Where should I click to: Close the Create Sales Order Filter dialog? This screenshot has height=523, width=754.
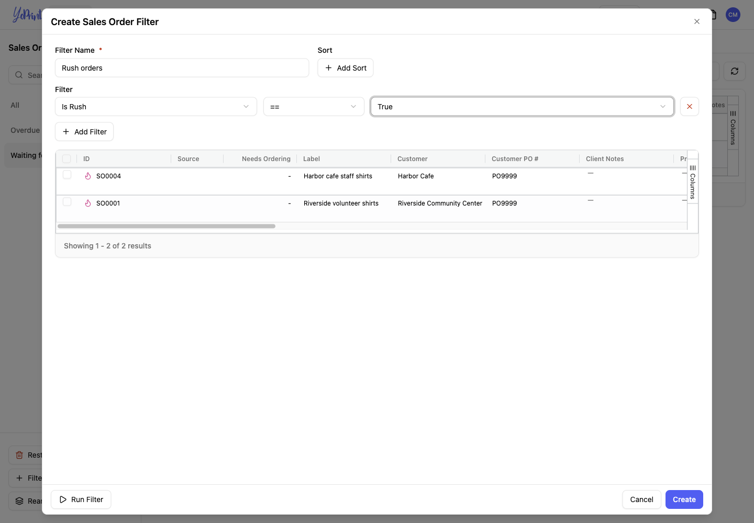(x=697, y=21)
